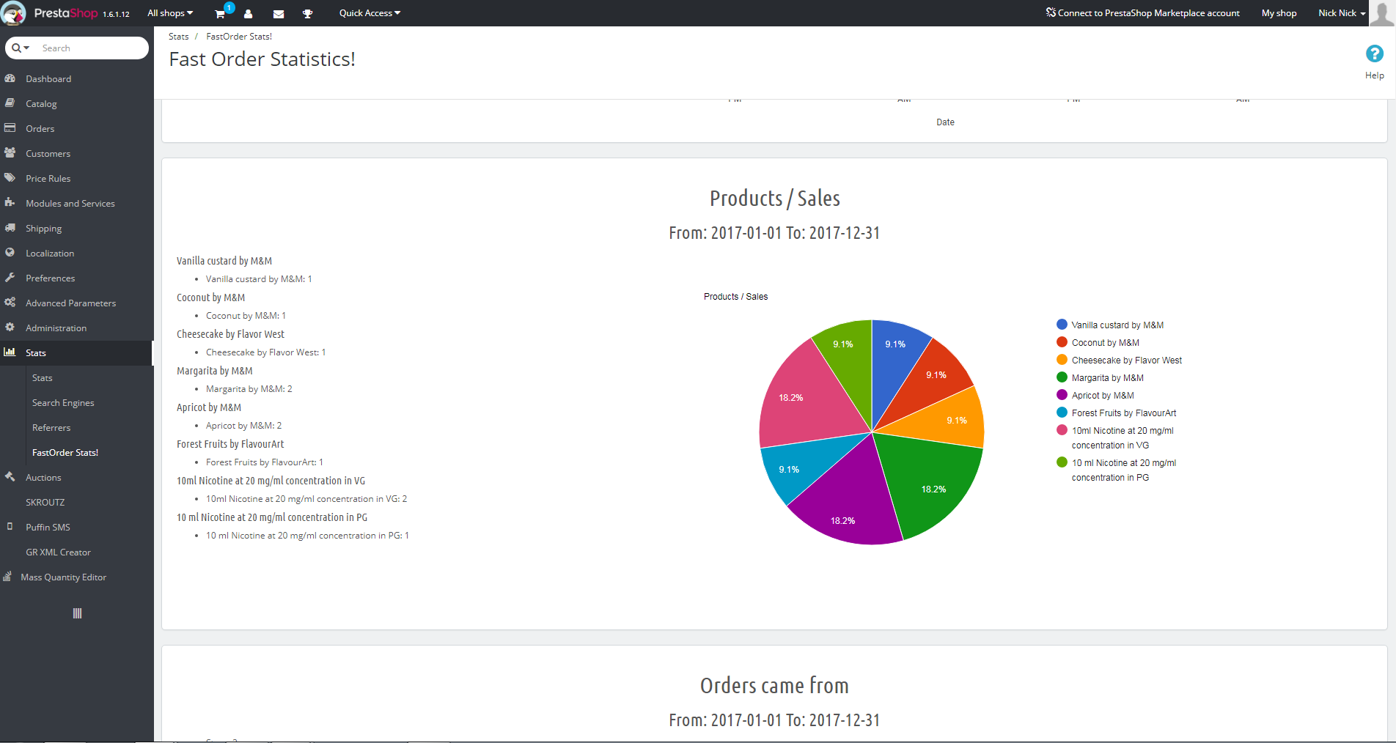Open the Nick Nick account dropdown

coord(1342,13)
